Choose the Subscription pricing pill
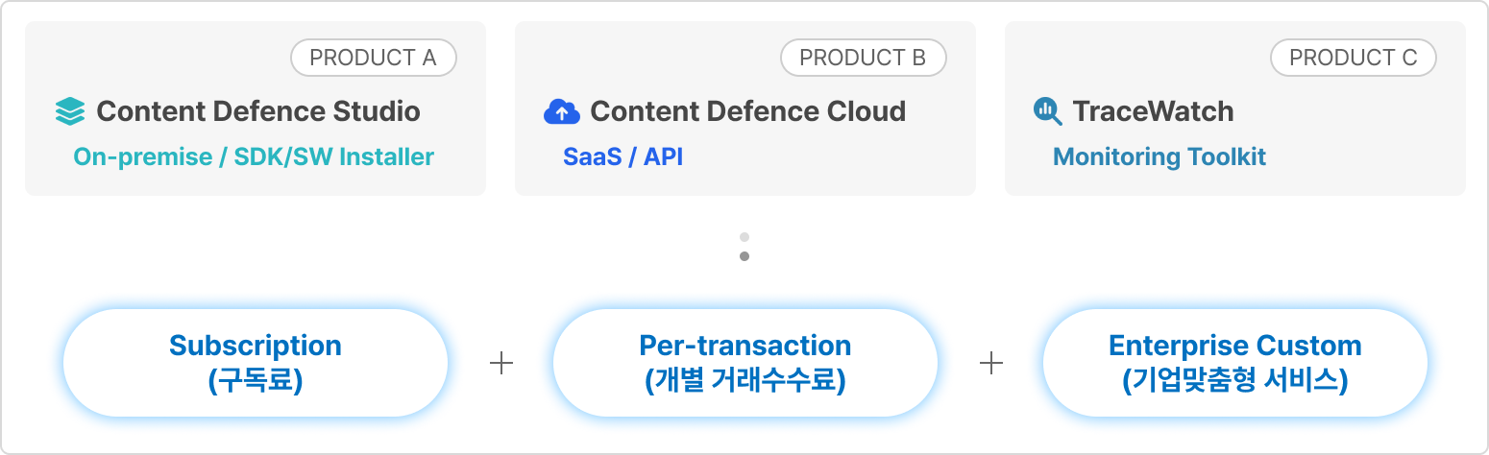The image size is (1489, 455). click(x=256, y=363)
